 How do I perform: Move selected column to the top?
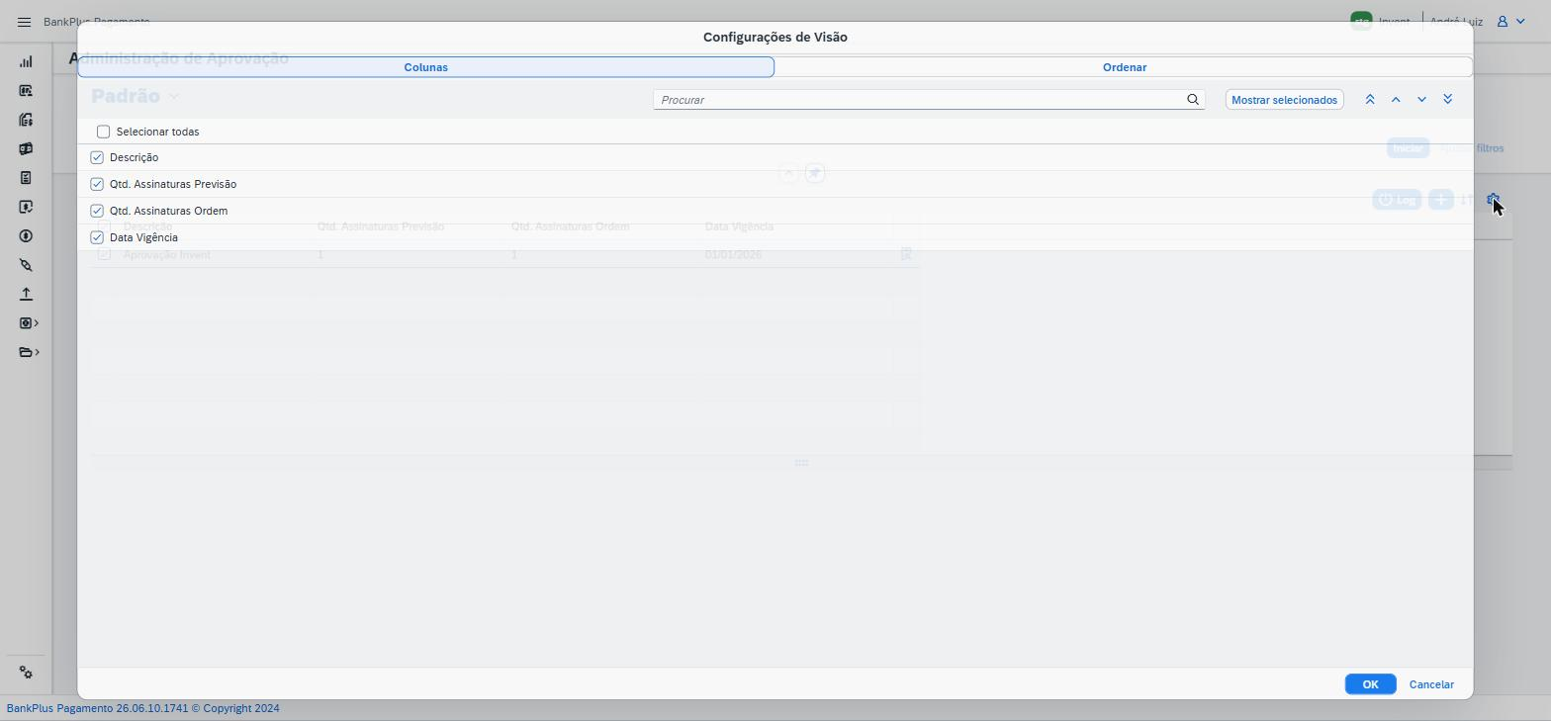pos(1370,100)
